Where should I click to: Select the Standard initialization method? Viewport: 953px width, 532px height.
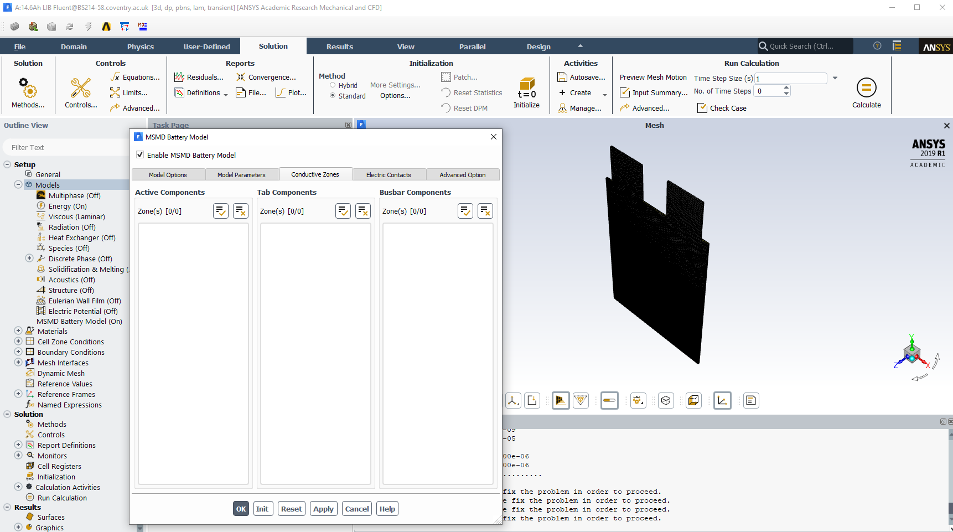(333, 96)
